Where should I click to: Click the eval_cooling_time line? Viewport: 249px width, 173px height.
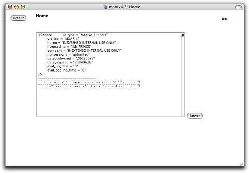click(x=67, y=70)
